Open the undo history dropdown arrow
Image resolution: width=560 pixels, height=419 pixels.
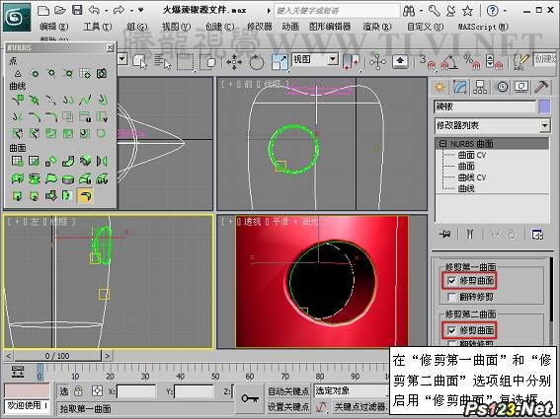(x=107, y=11)
